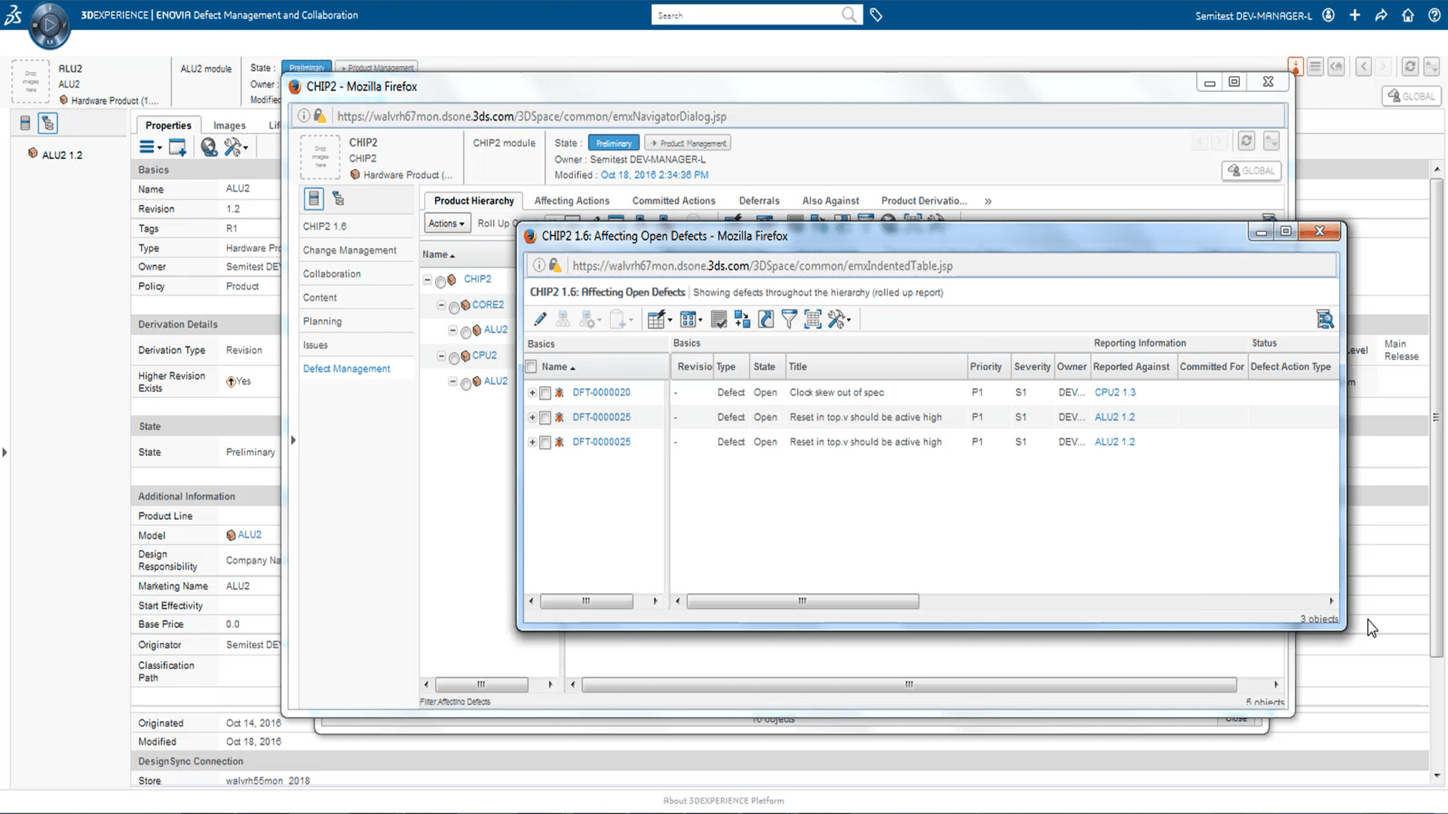
Task: Select the radio button beside ALU2 under CPU2
Action: (466, 384)
